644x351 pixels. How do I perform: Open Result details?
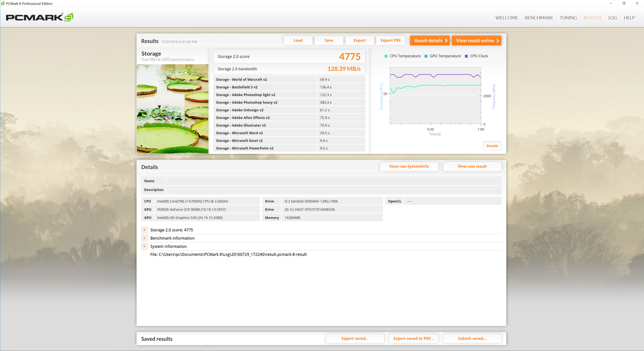click(430, 40)
